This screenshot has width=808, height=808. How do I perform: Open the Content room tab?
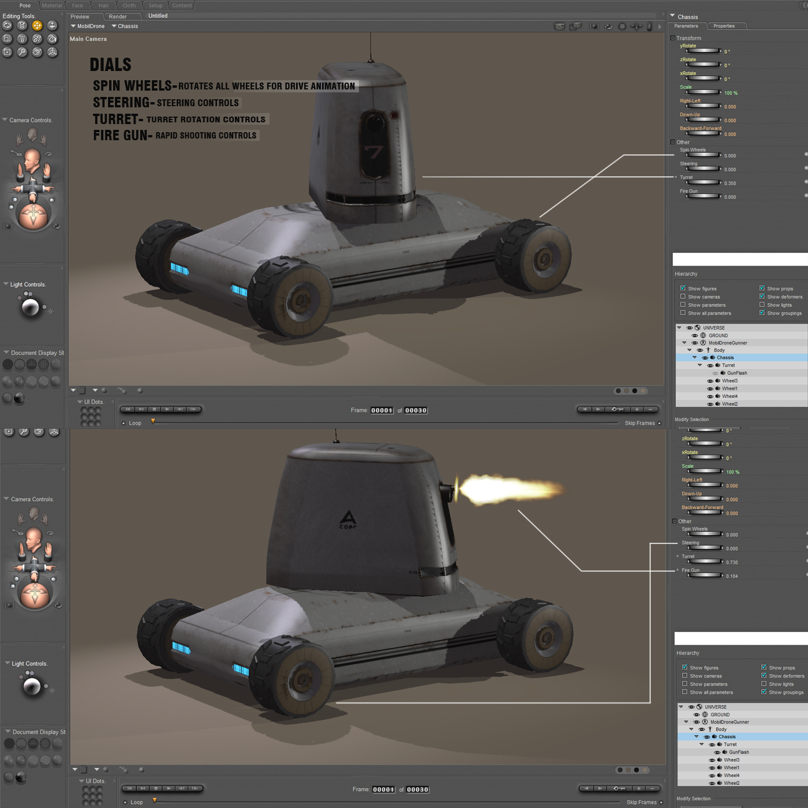point(182,5)
